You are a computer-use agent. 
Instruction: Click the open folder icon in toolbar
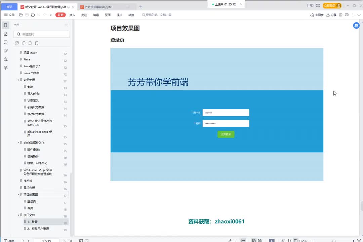click(x=21, y=15)
